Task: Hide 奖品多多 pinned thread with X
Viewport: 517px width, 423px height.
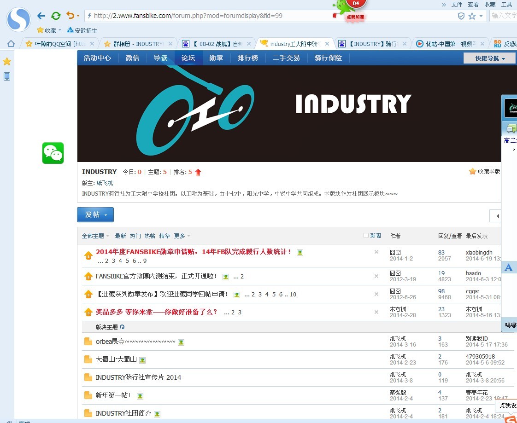Action: pos(376,312)
